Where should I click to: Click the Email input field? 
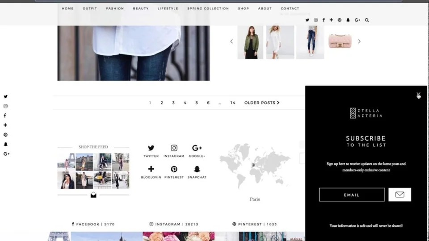pyautogui.click(x=352, y=195)
